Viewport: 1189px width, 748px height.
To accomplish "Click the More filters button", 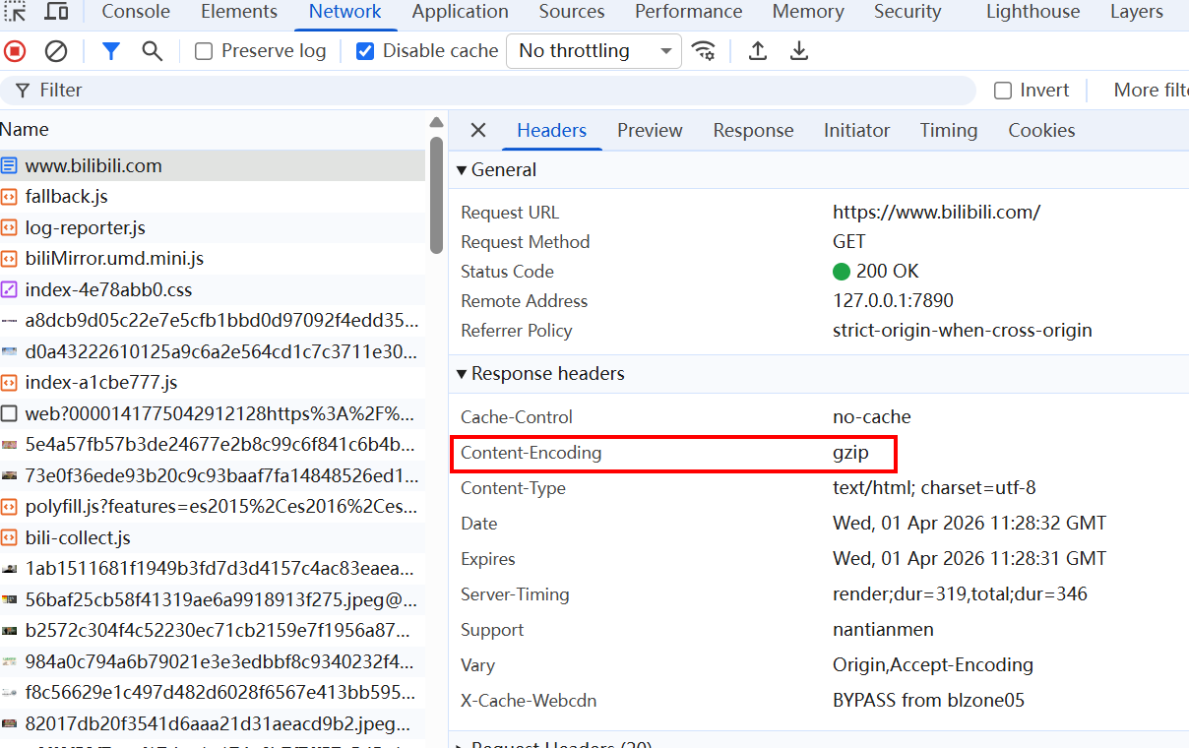I will pyautogui.click(x=1151, y=91).
